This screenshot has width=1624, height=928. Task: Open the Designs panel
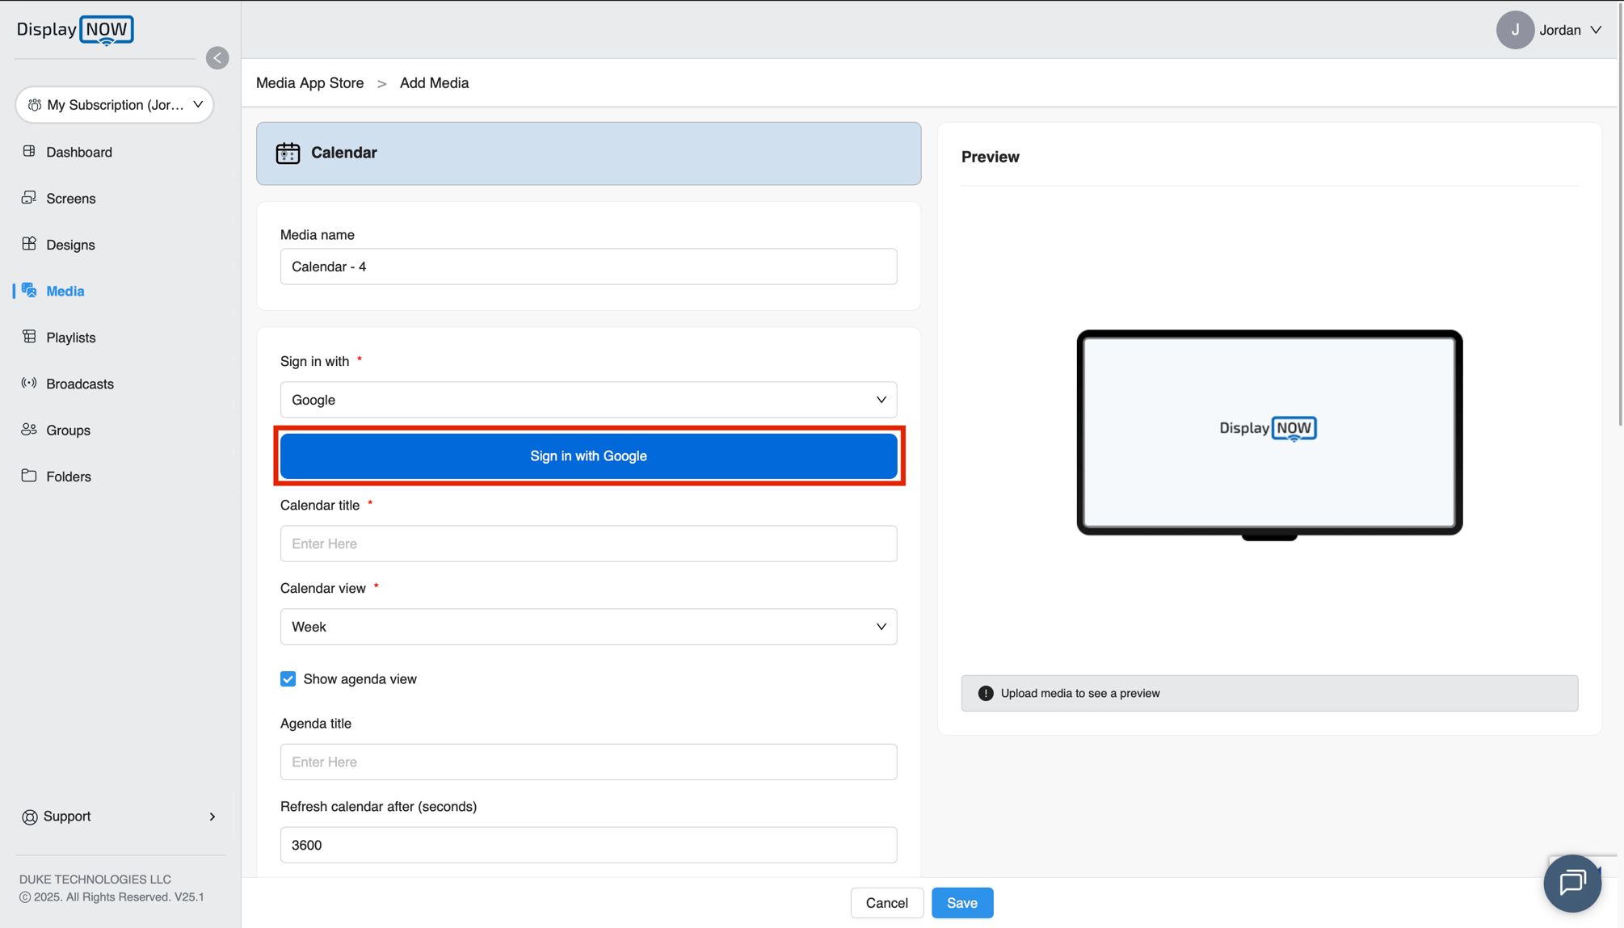[x=70, y=244]
